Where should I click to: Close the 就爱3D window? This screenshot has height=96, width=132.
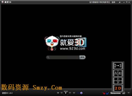pos(129,2)
